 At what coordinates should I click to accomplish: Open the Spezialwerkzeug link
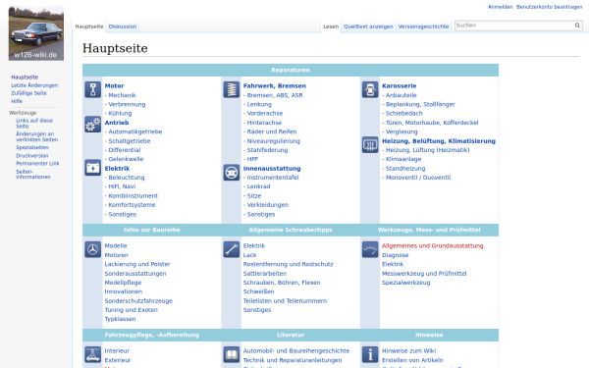pos(405,283)
